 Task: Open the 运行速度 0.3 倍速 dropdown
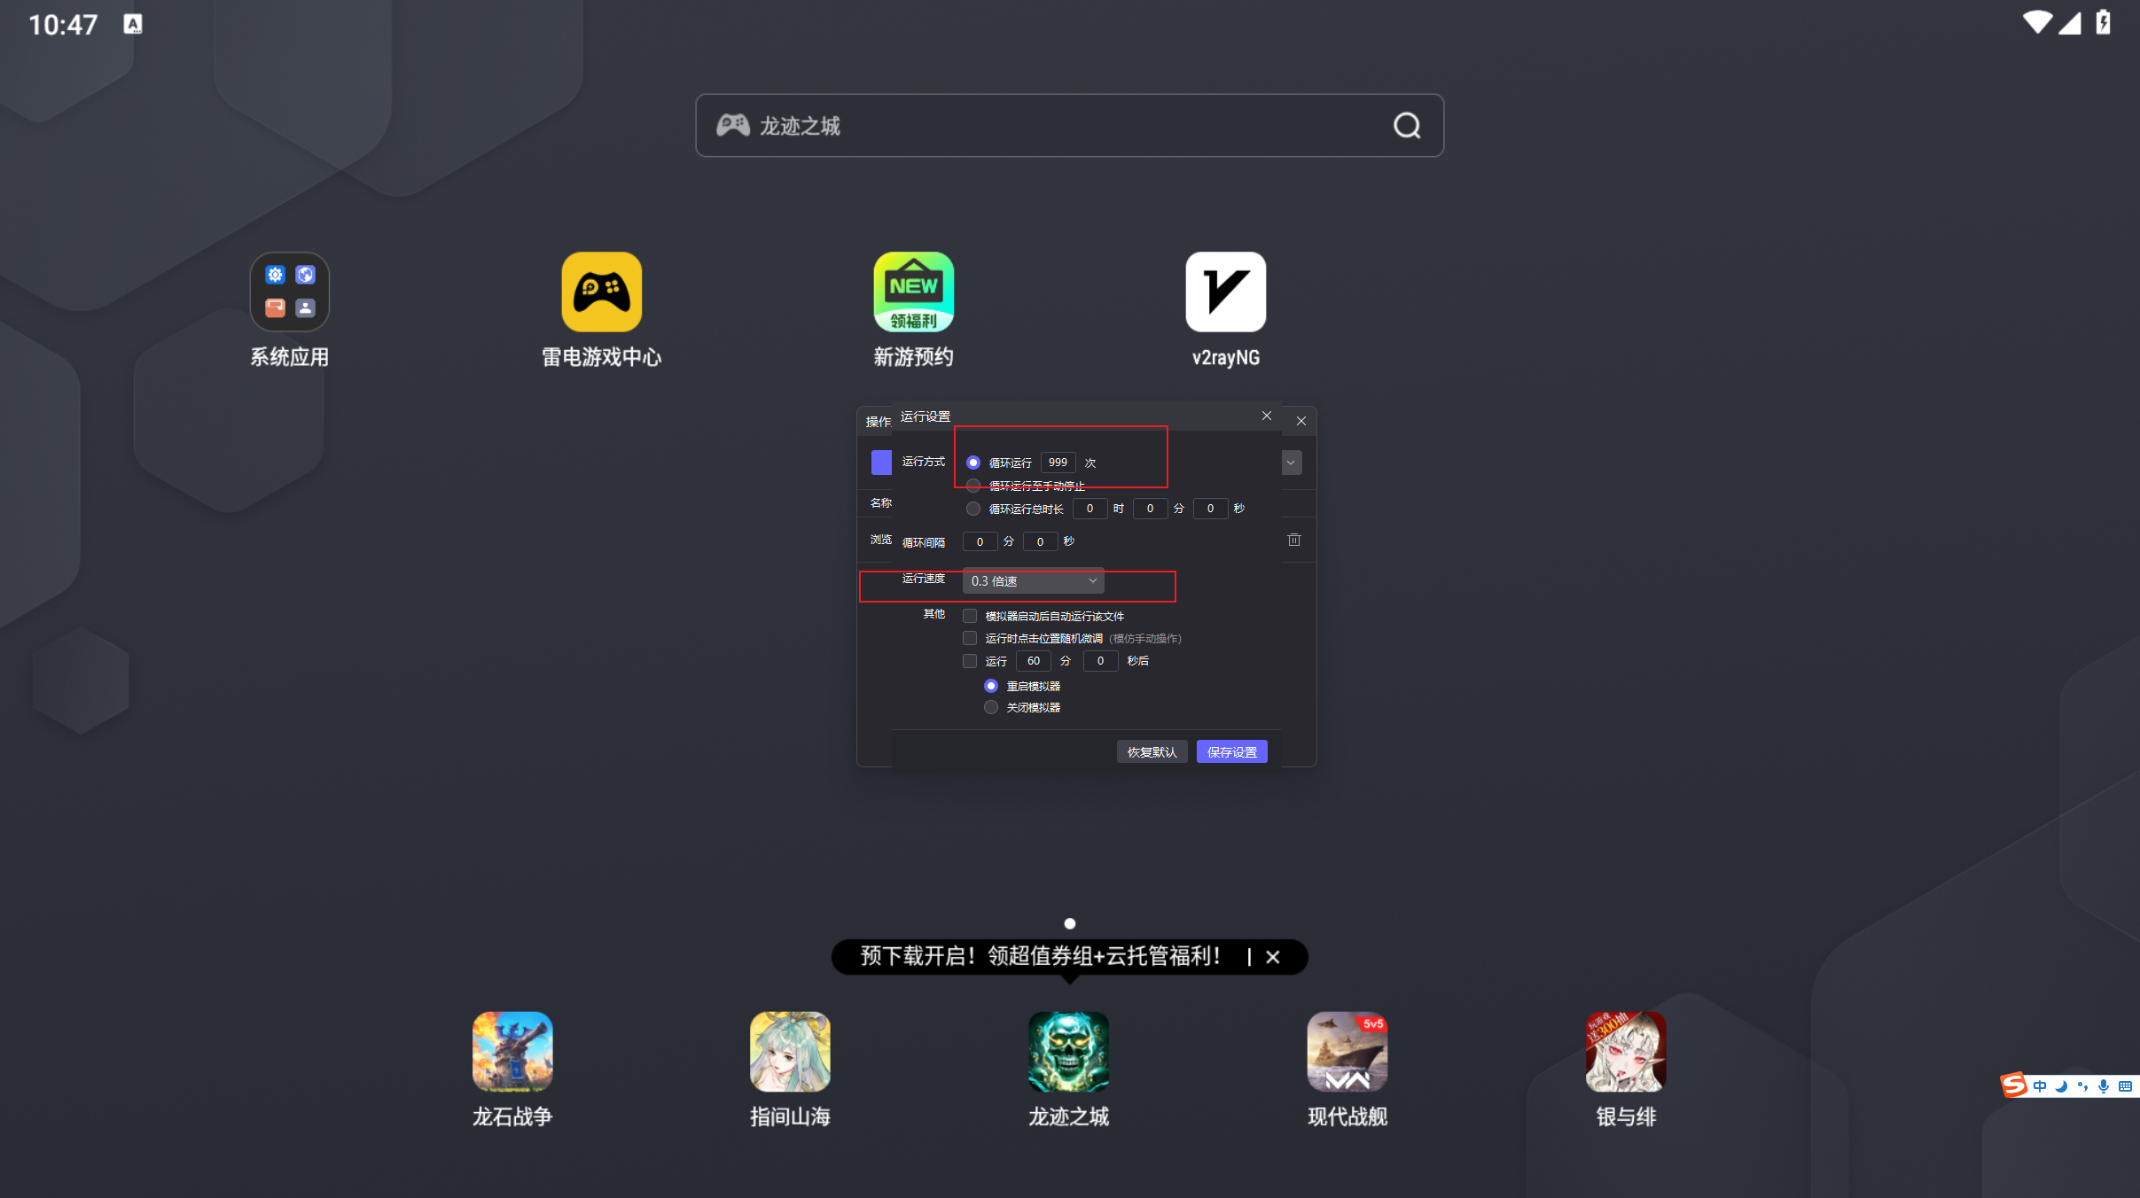coord(1034,580)
